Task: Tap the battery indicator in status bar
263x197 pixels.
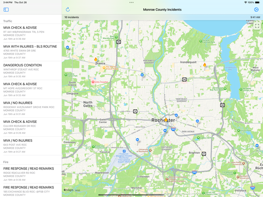Action: pyautogui.click(x=257, y=3)
